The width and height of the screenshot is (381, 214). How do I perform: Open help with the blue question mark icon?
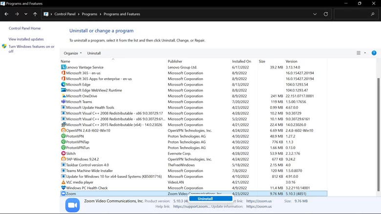point(374,53)
